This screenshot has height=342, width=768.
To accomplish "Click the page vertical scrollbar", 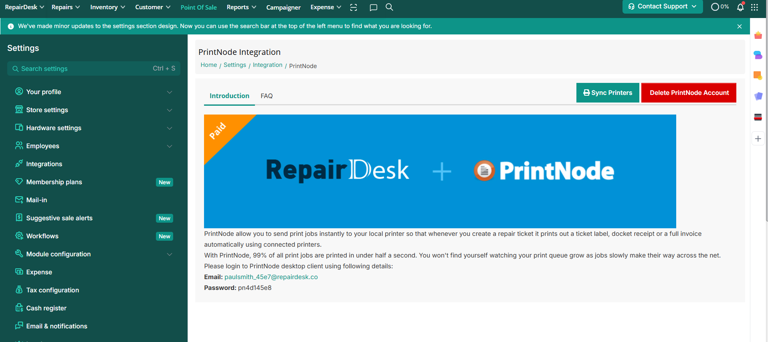I will (x=766, y=120).
